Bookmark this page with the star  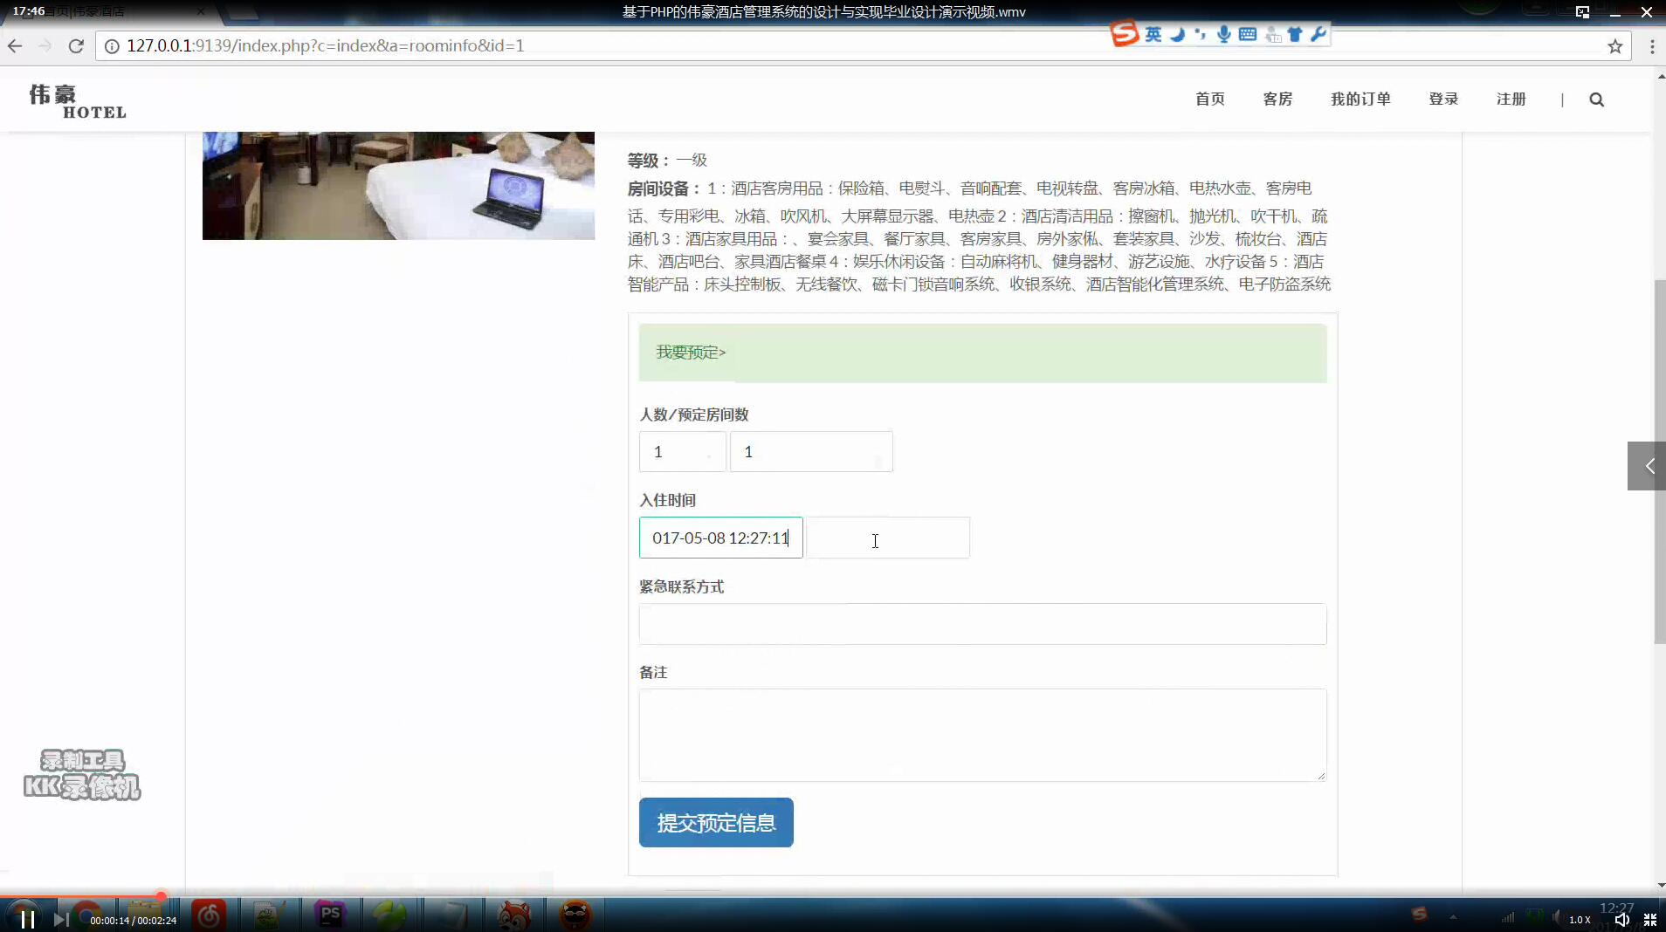point(1615,46)
